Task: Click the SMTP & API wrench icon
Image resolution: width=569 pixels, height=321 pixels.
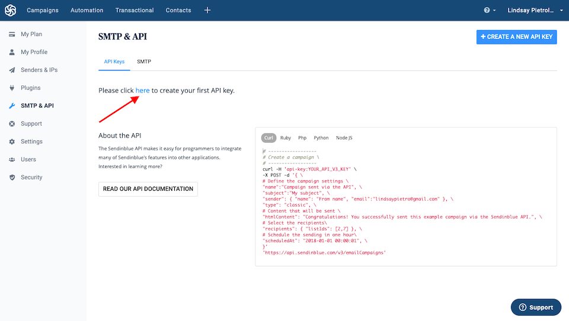Action: (12, 105)
